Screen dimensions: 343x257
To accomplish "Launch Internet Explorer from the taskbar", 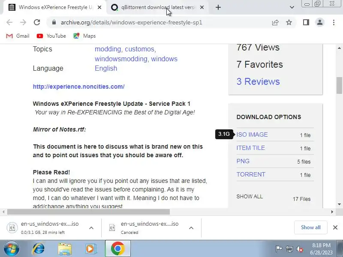I will 38,249.
